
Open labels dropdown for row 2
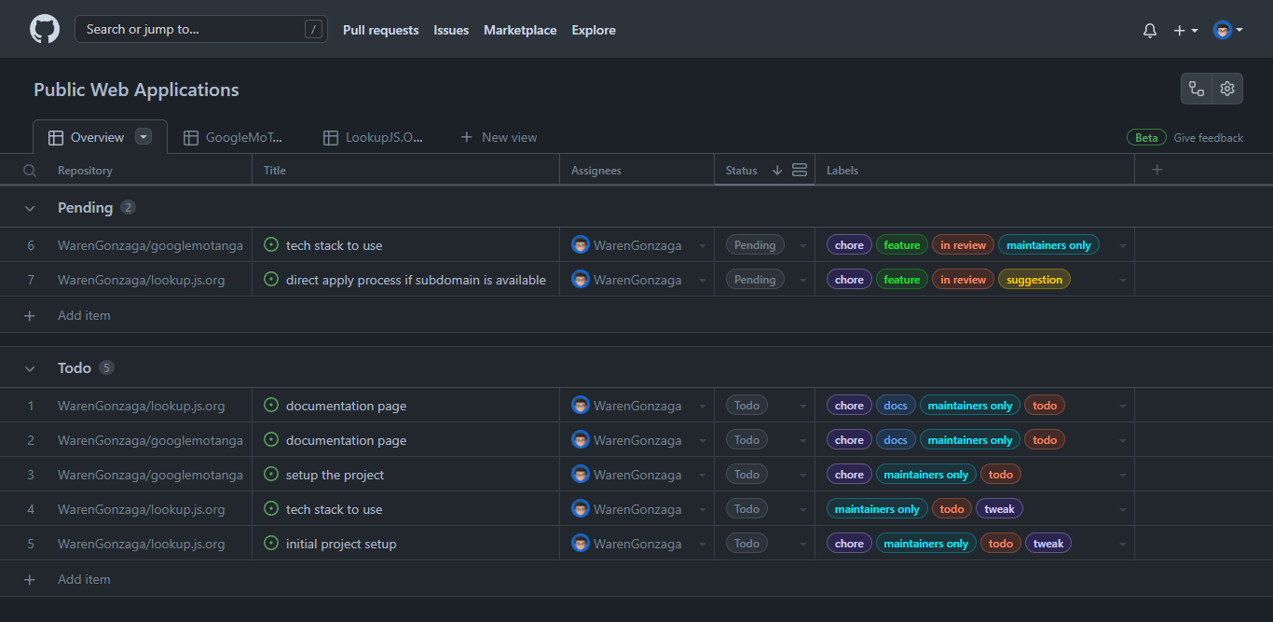click(x=1123, y=441)
